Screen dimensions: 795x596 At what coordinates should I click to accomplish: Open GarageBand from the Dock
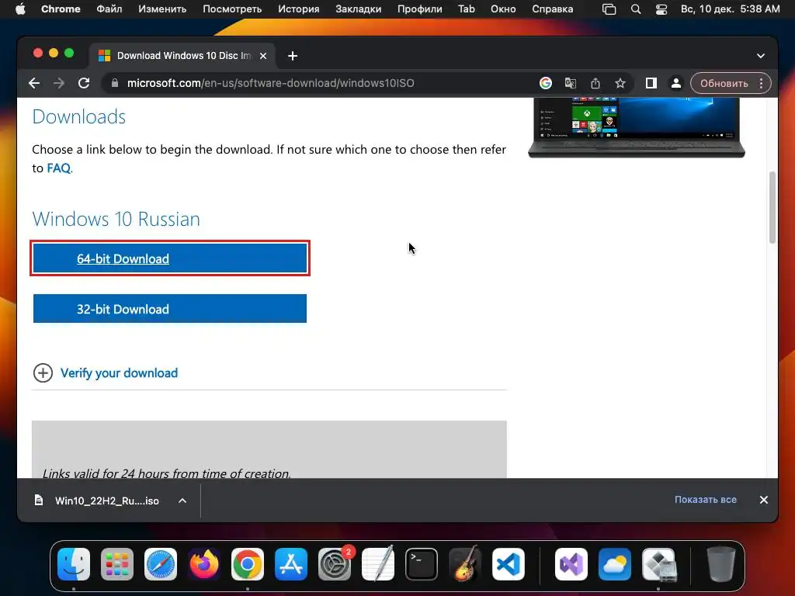point(465,564)
